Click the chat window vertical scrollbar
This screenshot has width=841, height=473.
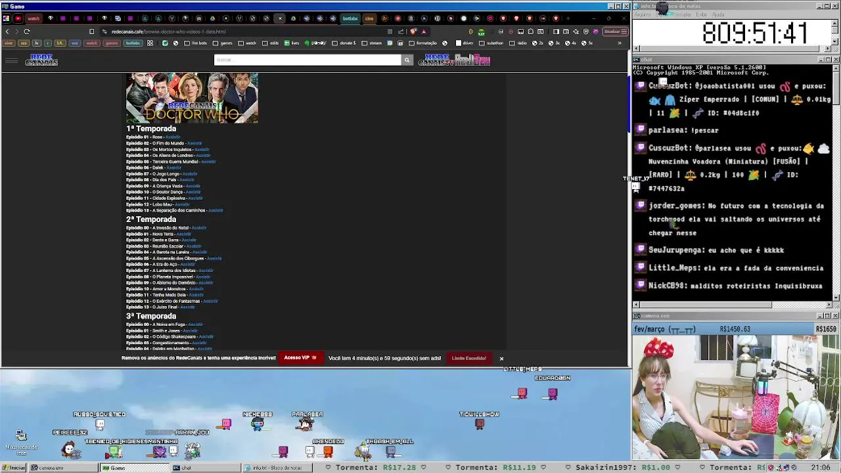[x=835, y=181]
